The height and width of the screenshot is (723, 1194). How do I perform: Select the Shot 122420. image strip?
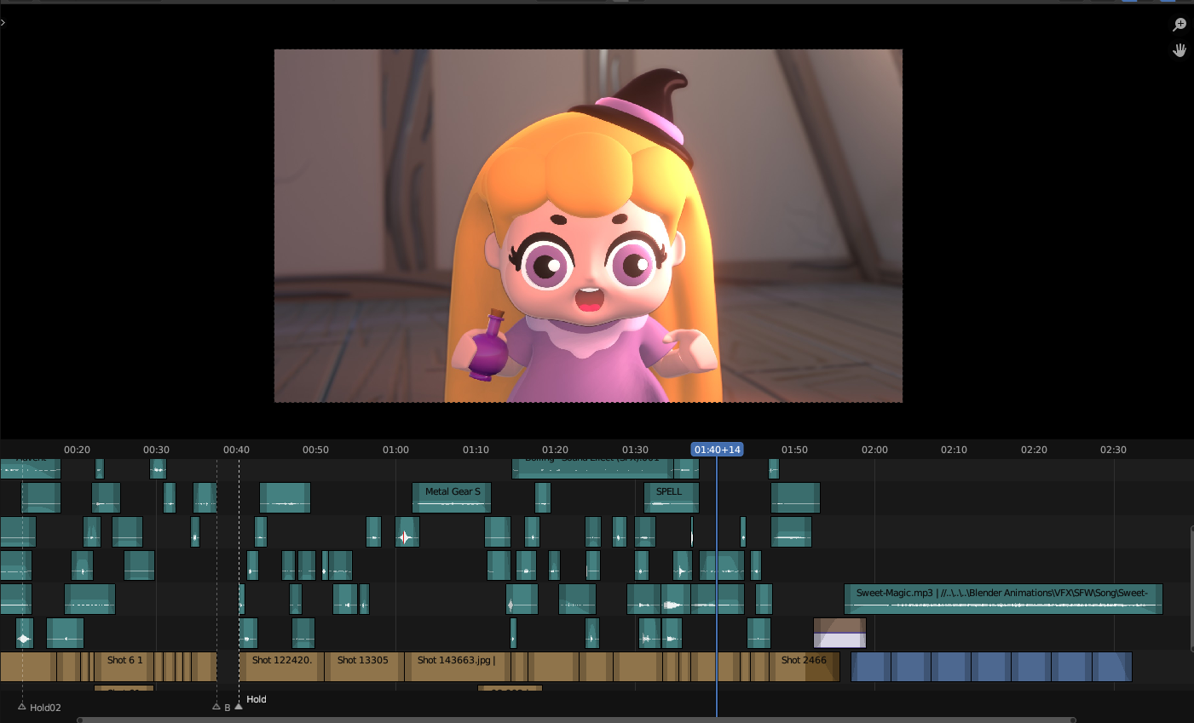281,667
